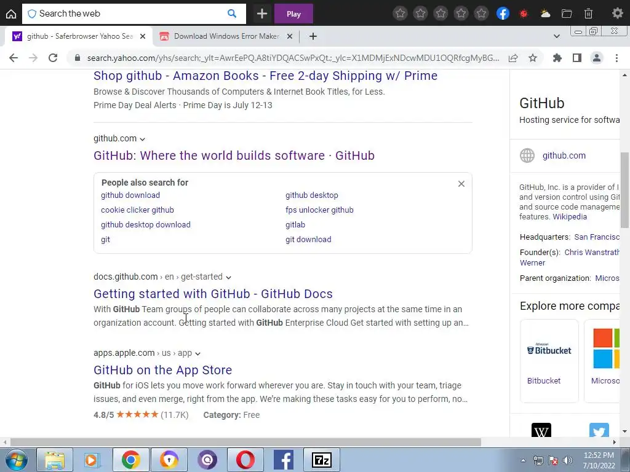The height and width of the screenshot is (472, 630).
Task: Open the Facebook shortcut in top toolbar
Action: 503,14
